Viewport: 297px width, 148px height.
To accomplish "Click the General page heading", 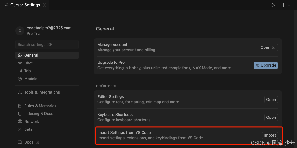I will (x=105, y=29).
